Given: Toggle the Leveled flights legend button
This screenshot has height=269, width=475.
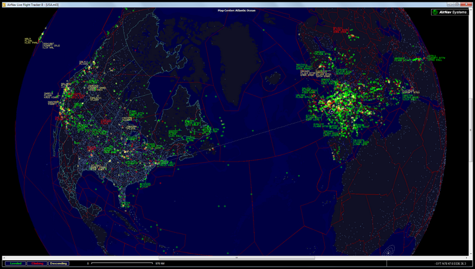Looking at the screenshot, I should (14, 263).
